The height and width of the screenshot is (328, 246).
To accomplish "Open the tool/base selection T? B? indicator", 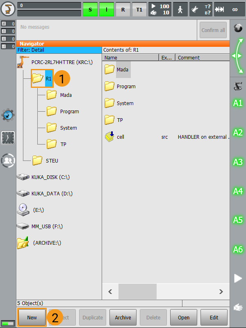I will (x=200, y=9).
